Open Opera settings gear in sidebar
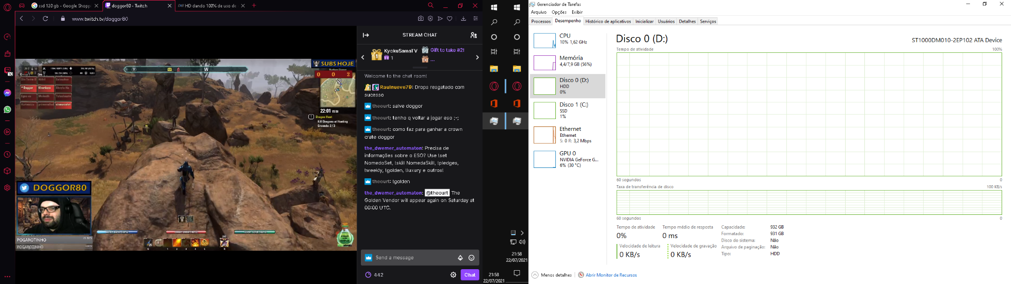The width and height of the screenshot is (1011, 284). (x=7, y=188)
